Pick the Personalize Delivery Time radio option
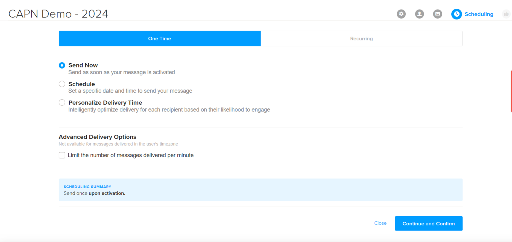 point(62,102)
